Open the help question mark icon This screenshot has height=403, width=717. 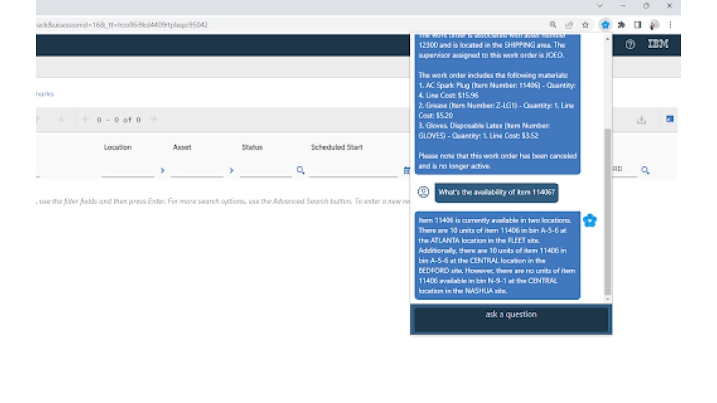(x=630, y=44)
